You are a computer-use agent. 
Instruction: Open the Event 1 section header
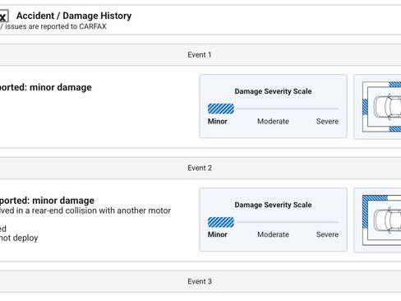(200, 54)
